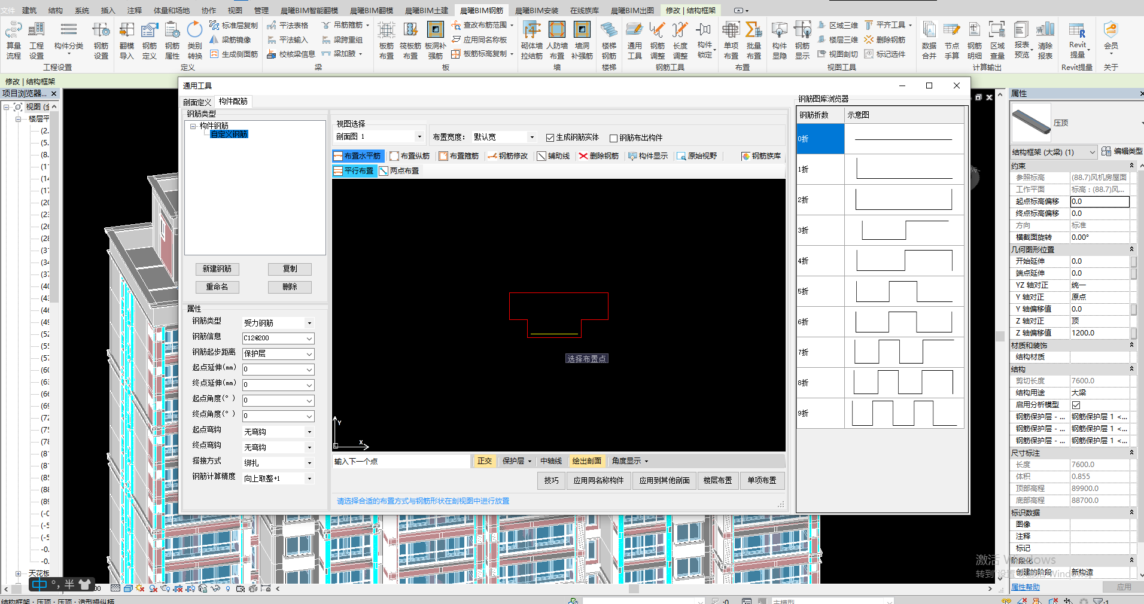Click the 楼层布置 button
The image size is (1144, 604).
[x=718, y=480]
